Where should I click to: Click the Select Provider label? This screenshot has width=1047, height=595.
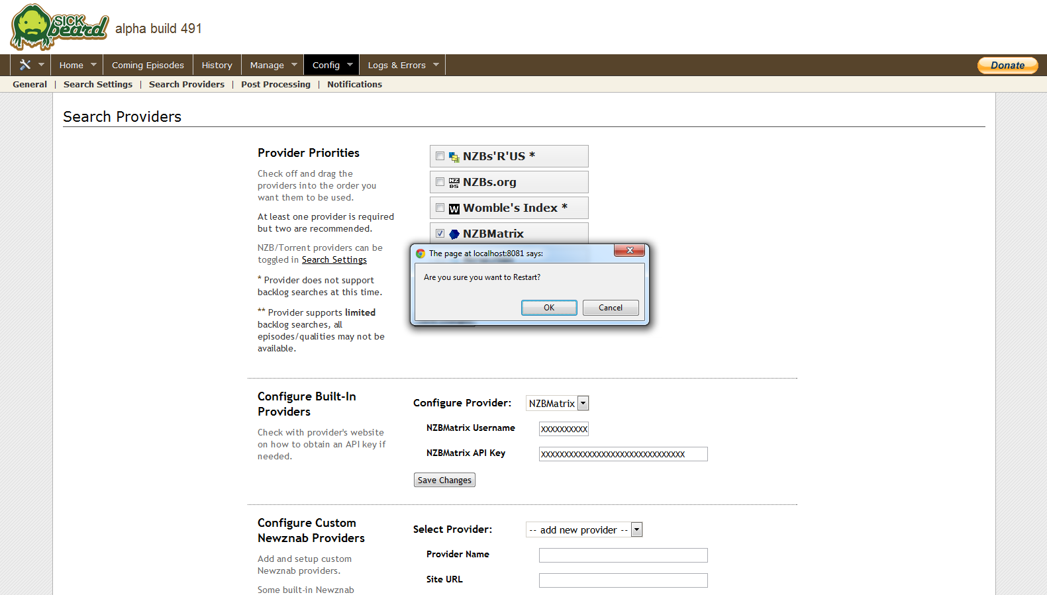(452, 529)
